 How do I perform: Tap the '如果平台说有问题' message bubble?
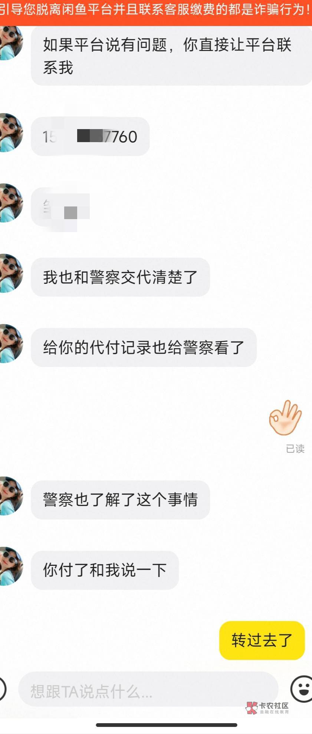pyautogui.click(x=171, y=56)
